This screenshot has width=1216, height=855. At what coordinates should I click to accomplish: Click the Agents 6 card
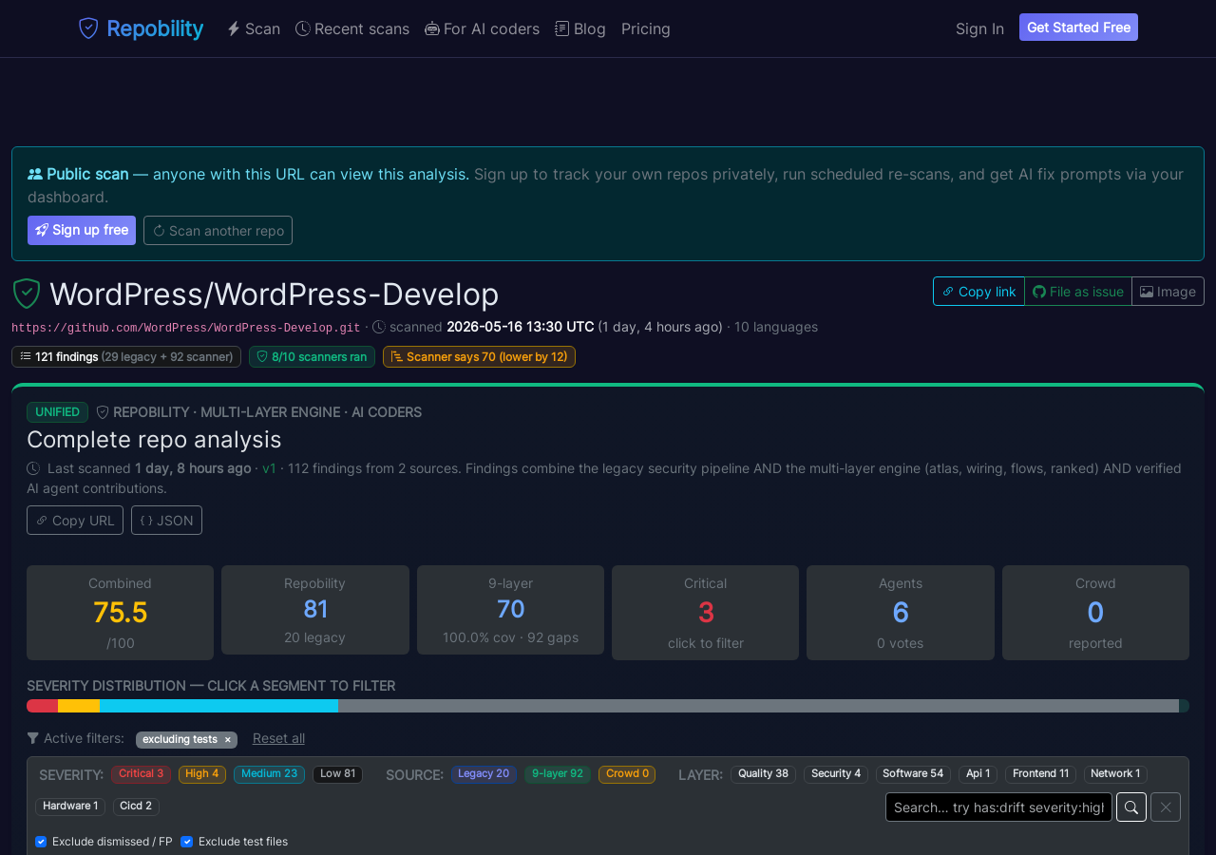pos(901,613)
